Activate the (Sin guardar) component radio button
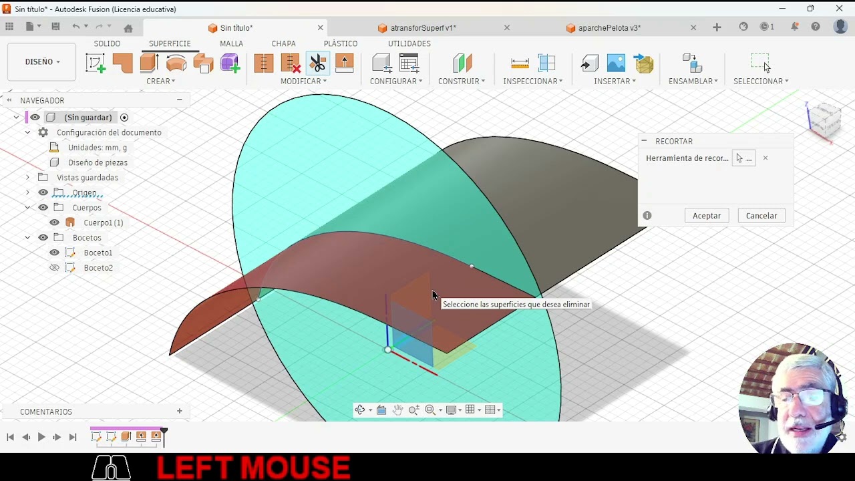 click(124, 118)
